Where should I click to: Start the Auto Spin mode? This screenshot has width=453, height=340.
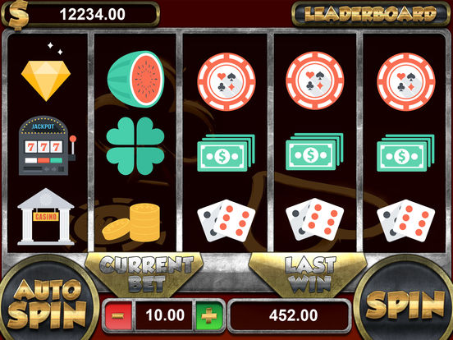click(48, 302)
